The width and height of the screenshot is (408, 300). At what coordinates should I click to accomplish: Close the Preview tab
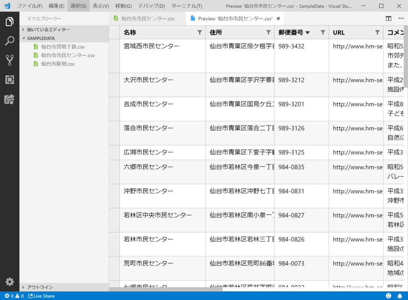pos(278,18)
